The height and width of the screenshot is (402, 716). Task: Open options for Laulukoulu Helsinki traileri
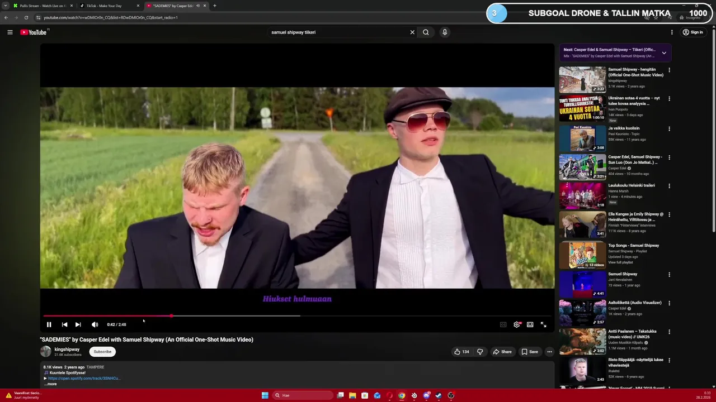pyautogui.click(x=669, y=186)
